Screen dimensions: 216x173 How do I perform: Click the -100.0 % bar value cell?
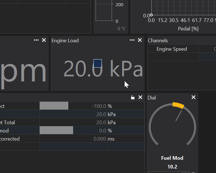73,106
